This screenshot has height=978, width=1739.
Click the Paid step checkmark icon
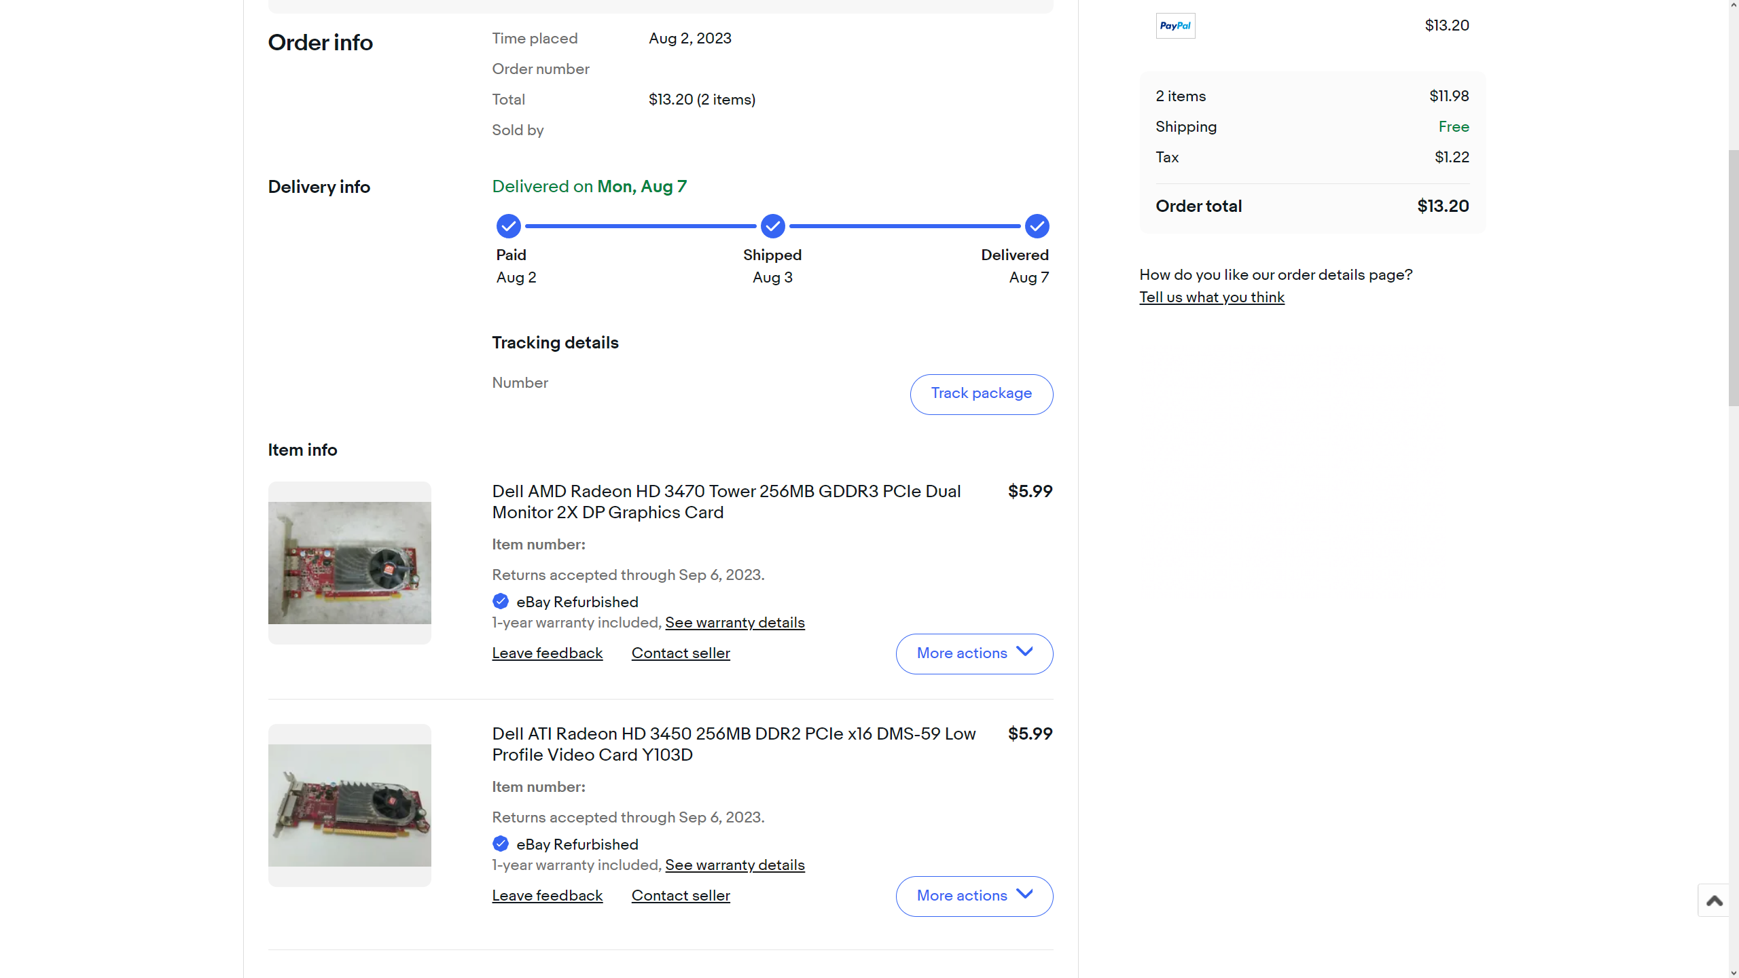(508, 226)
